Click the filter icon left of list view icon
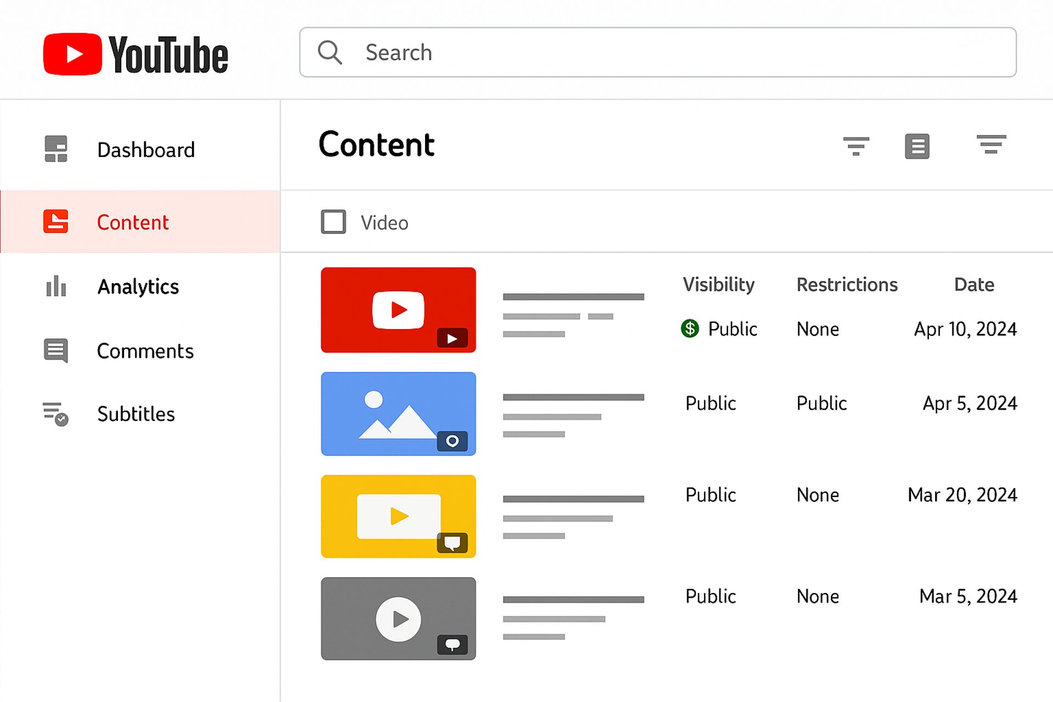Screen dimensions: 1053x702 pos(856,146)
